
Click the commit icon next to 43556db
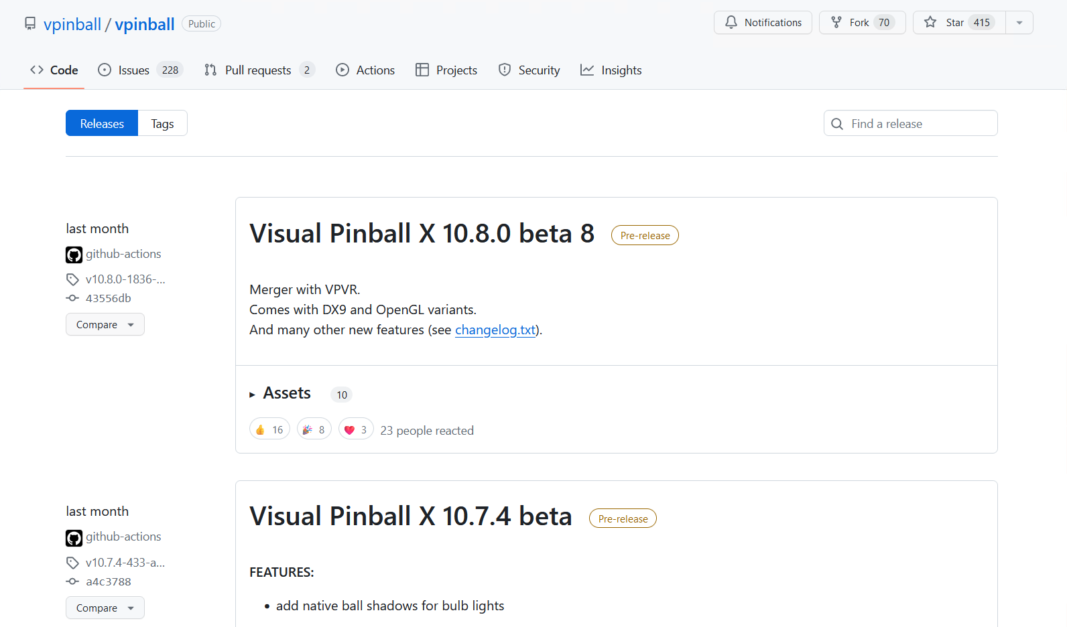point(72,298)
